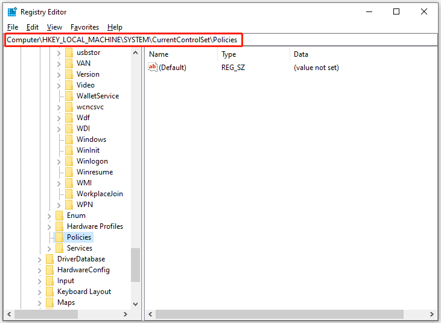Select the Maps tree item label
This screenshot has width=441, height=323.
66,302
